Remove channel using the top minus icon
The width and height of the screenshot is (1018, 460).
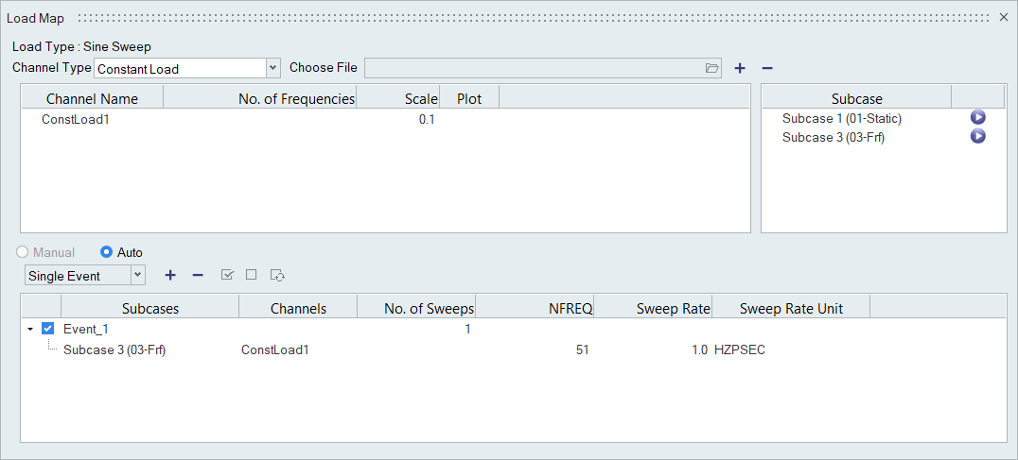click(x=767, y=68)
